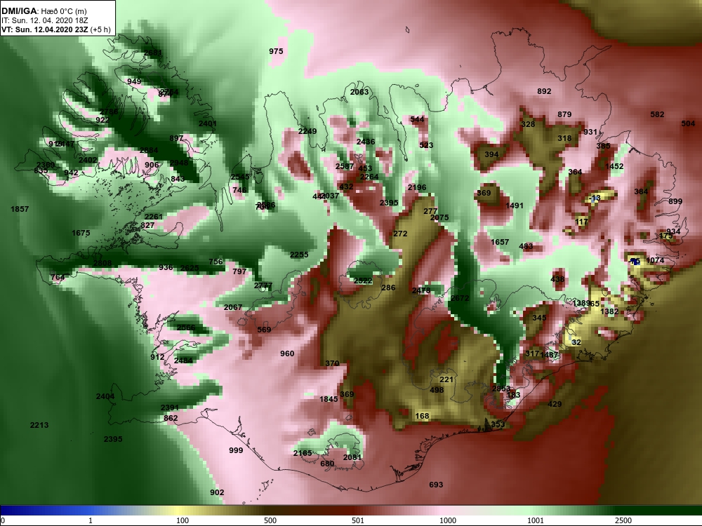Click the map value '345'
Screen dimensions: 702x526
(539, 318)
